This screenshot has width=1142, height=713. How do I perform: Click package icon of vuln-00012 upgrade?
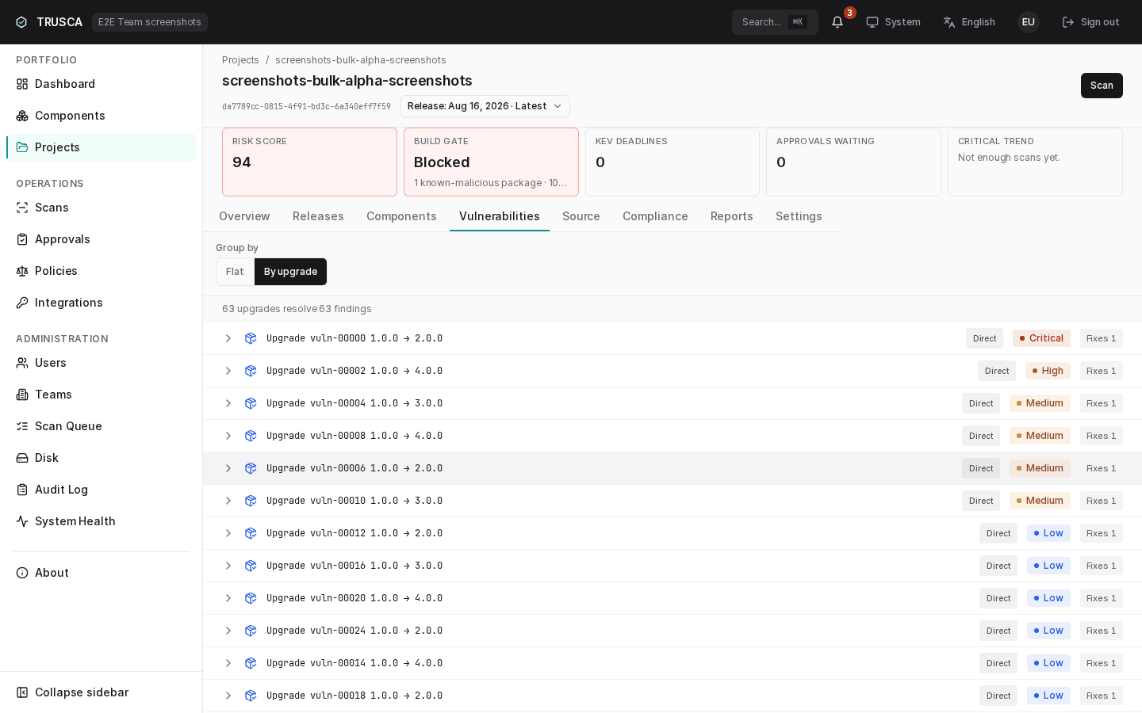tap(251, 533)
